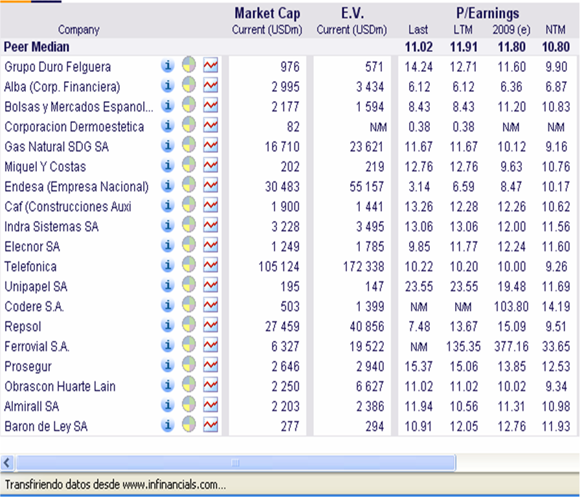
Task: Open info icon for Gas Natural SDG SA
Action: point(168,146)
